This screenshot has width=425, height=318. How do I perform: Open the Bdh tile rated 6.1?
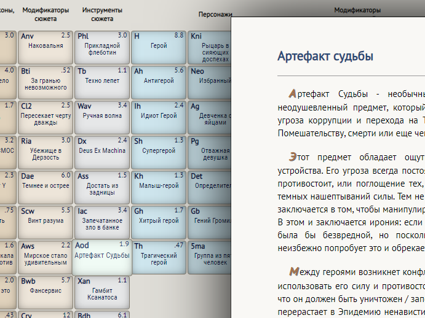pos(102,314)
